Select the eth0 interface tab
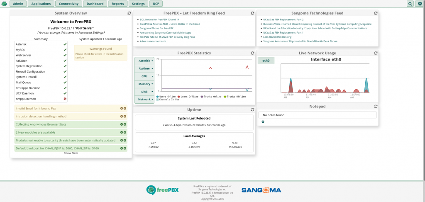The width and height of the screenshot is (425, 202). [x=266, y=61]
